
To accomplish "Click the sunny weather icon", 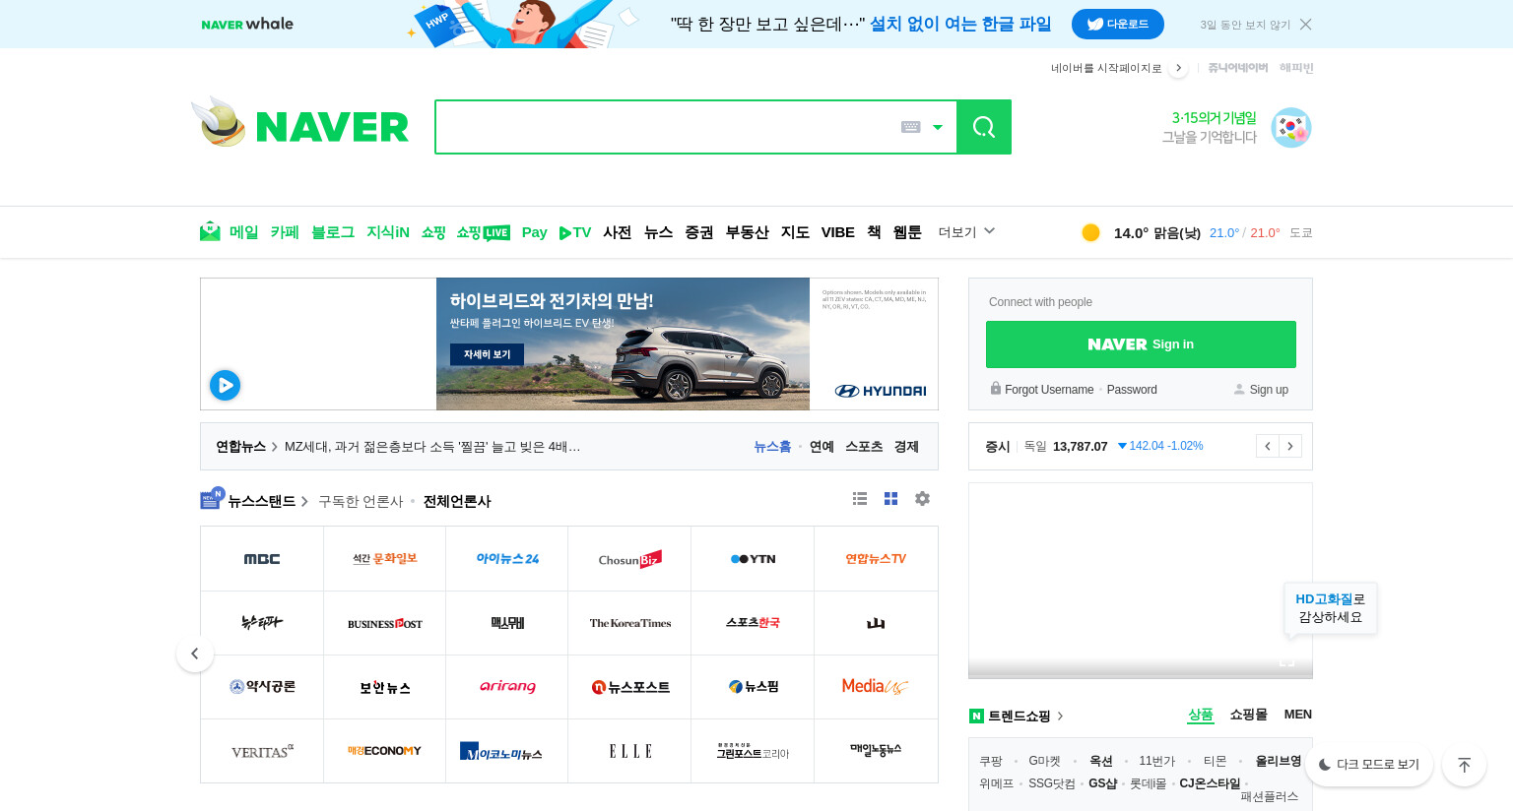I will click(1090, 232).
